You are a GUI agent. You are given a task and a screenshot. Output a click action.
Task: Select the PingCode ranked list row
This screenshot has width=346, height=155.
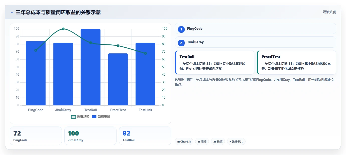click(256, 28)
